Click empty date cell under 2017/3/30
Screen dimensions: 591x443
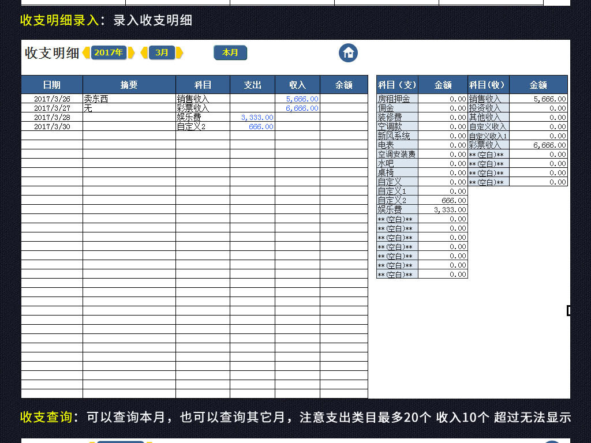pyautogui.click(x=52, y=136)
